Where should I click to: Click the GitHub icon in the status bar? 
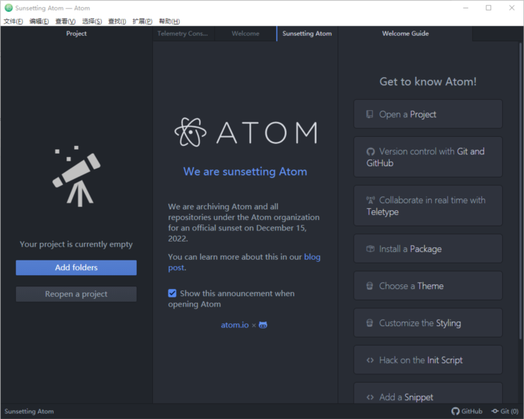[x=456, y=411]
